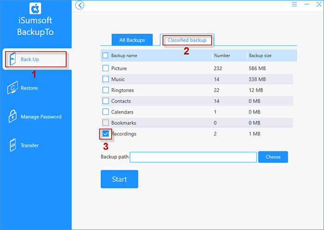
Task: Switch to the All Backups tab
Action: [x=132, y=40]
